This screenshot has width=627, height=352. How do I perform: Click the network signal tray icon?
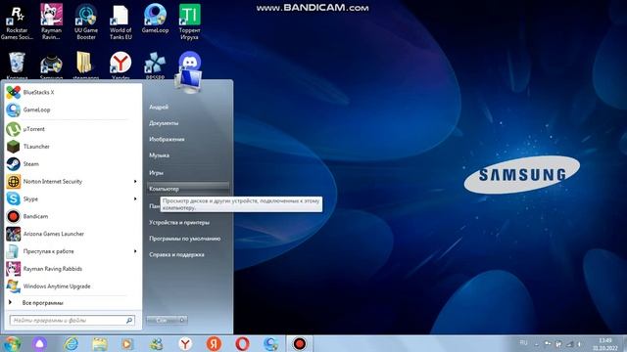tap(569, 344)
